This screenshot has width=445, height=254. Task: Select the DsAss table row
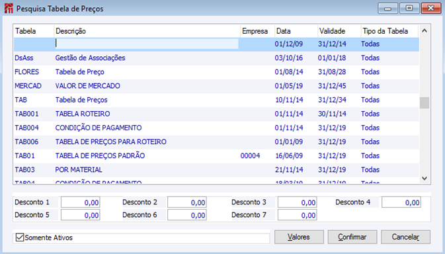click(216, 58)
